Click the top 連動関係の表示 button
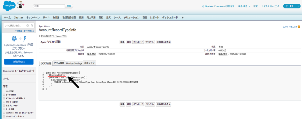Screen dimensions: 302x119 point(164,42)
